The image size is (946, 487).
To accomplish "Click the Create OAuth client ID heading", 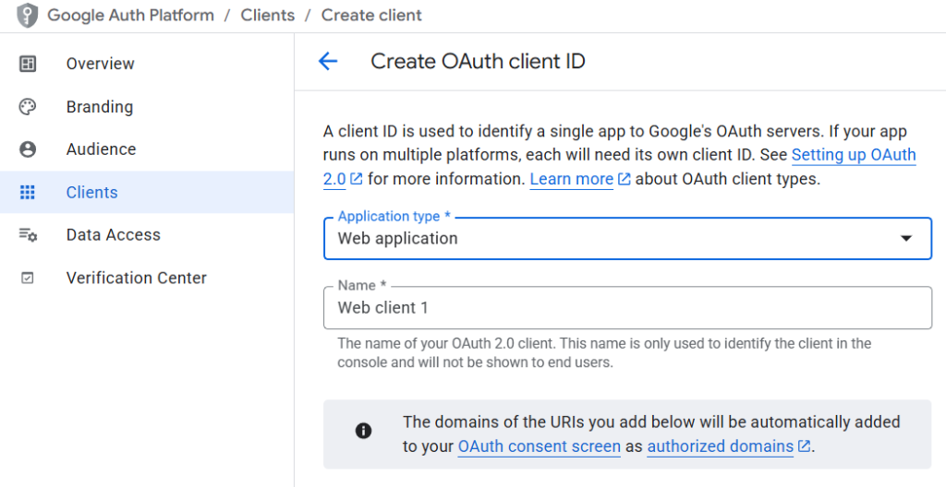I will (x=478, y=61).
